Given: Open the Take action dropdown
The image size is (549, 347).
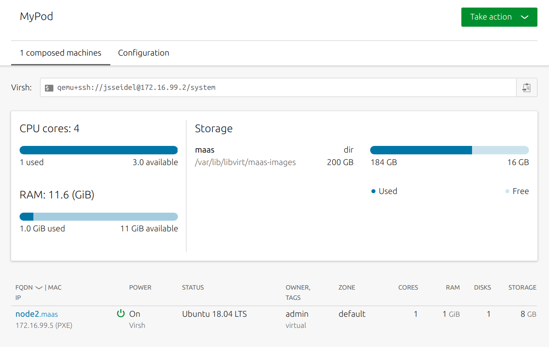Looking at the screenshot, I should (499, 17).
